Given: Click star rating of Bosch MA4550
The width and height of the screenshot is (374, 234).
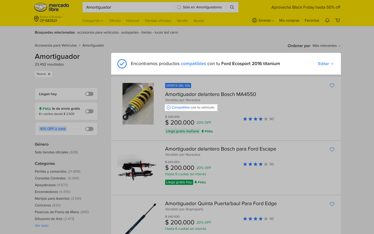Looking at the screenshot, I should coord(255,119).
